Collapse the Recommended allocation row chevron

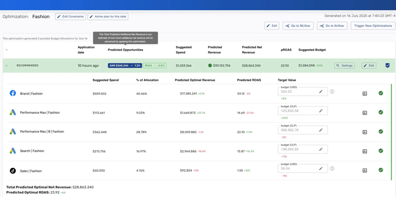7,66
